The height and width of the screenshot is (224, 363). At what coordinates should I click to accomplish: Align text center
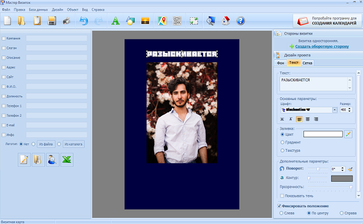tap(308, 120)
